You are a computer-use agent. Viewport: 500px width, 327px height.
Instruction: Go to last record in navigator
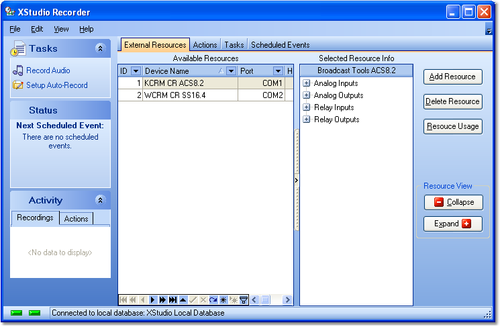point(172,300)
